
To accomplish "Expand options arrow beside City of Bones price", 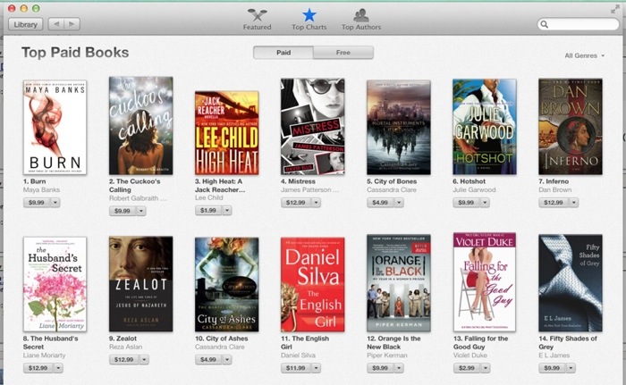I will 399,203.
